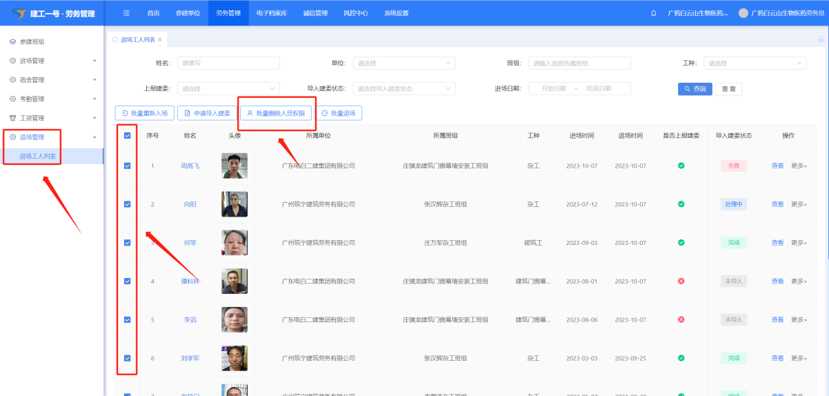Open the 工种 filter dropdown
Screen dimensions: 829x396
tap(757, 63)
